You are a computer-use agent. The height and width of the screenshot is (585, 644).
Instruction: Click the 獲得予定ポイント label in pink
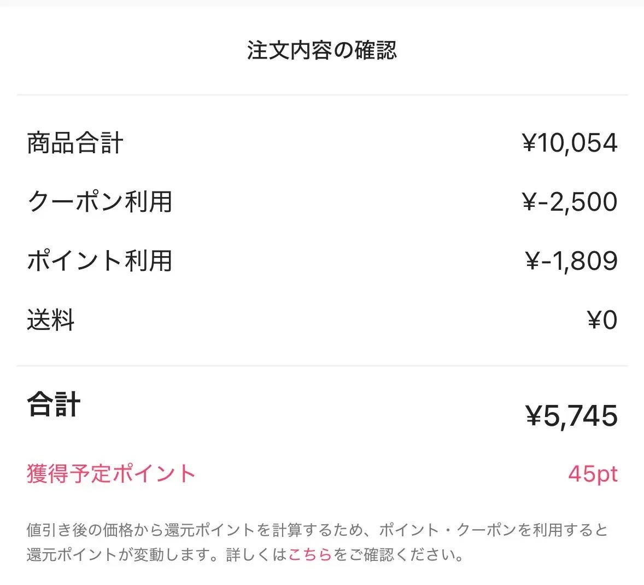click(110, 474)
